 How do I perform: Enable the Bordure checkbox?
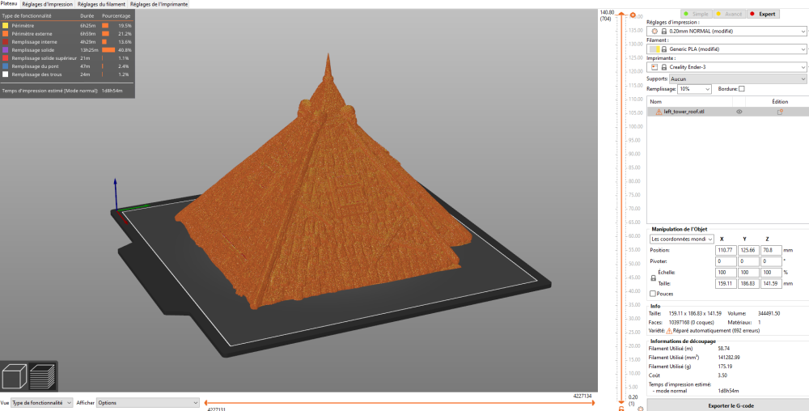click(741, 89)
